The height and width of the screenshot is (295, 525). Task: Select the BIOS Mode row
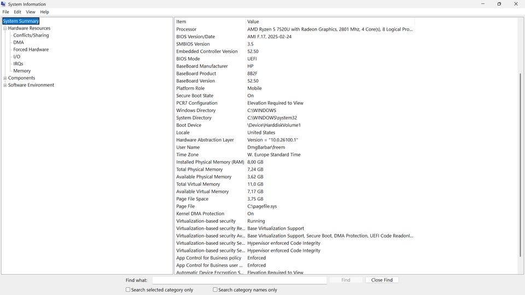(x=294, y=58)
